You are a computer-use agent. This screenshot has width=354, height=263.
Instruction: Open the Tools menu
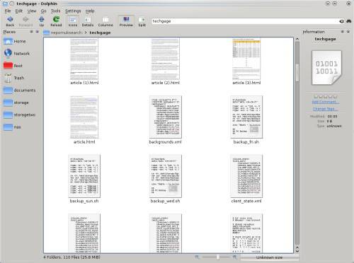tap(56, 11)
